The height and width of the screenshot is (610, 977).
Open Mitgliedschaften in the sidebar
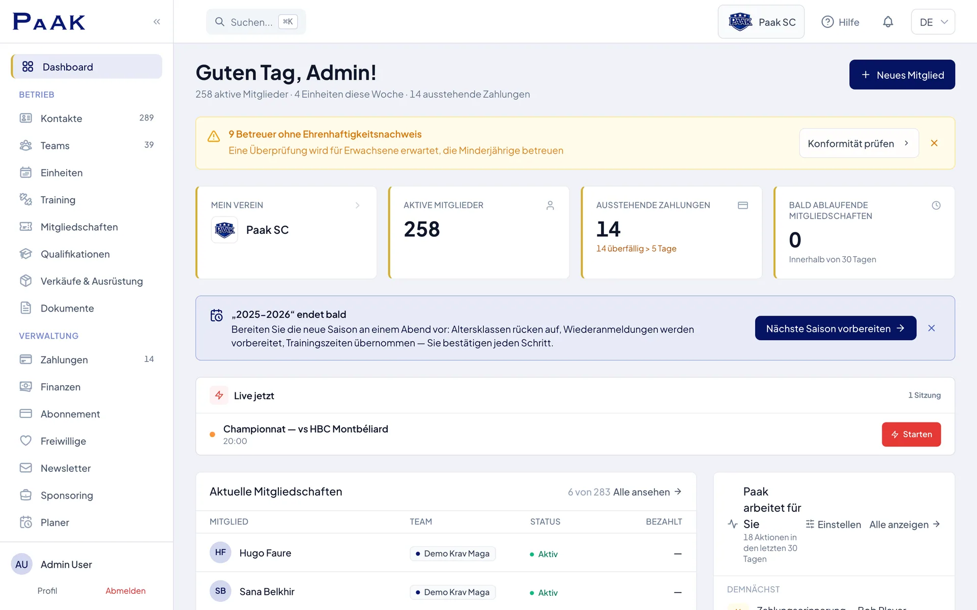point(87,227)
